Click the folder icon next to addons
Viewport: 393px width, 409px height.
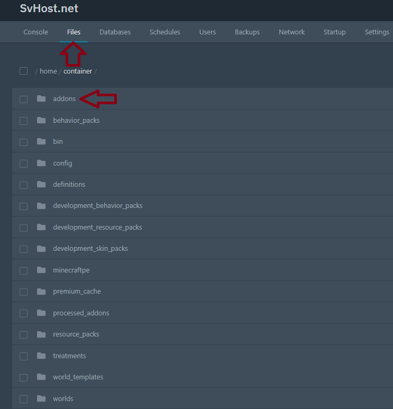point(41,99)
